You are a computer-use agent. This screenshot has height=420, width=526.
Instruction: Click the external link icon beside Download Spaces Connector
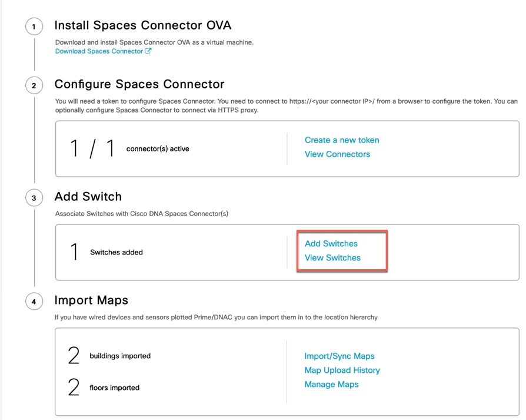coord(149,51)
